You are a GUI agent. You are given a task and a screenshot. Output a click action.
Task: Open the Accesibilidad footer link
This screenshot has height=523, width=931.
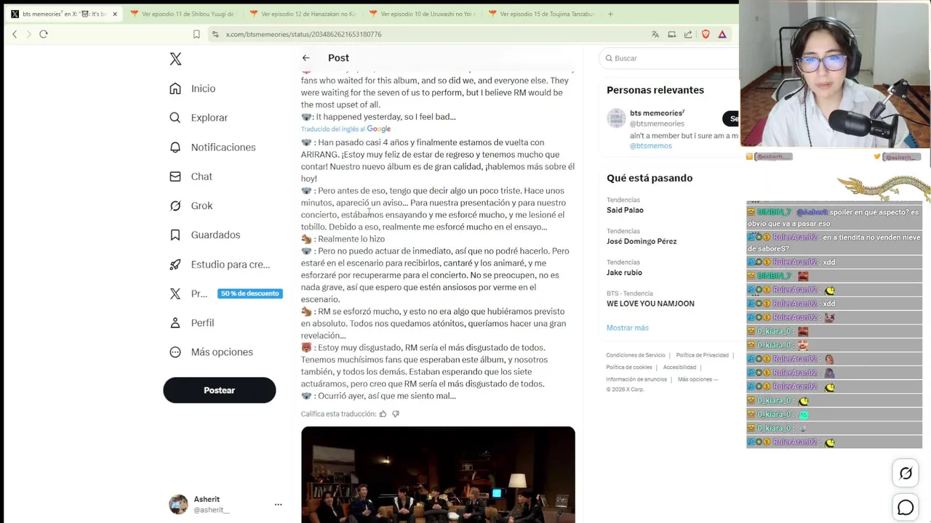point(679,368)
